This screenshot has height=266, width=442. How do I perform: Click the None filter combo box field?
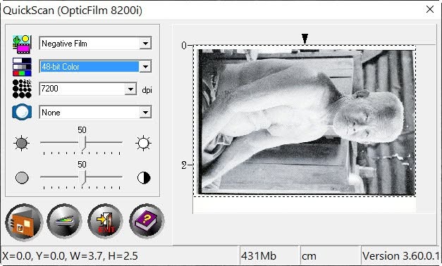(x=95, y=113)
